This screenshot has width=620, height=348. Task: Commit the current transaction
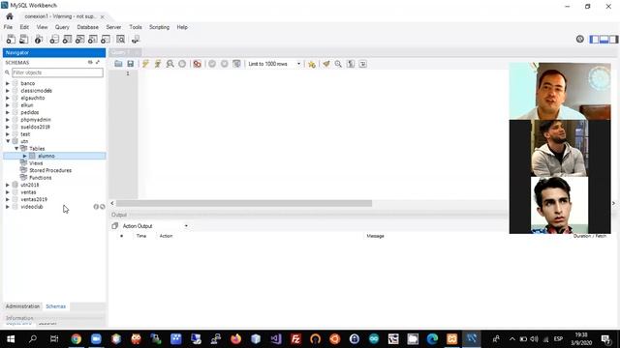tap(212, 64)
